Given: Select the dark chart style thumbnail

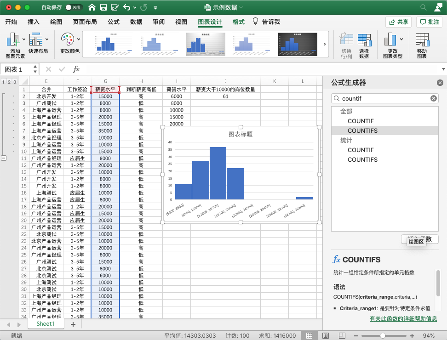Looking at the screenshot, I should [x=298, y=44].
